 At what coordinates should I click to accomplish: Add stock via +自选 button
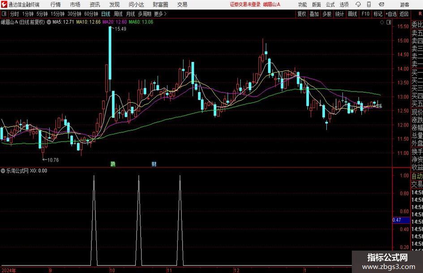point(391,14)
